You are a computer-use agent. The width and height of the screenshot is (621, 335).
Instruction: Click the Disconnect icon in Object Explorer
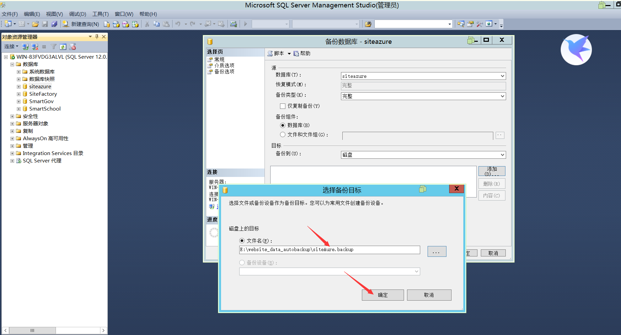pos(35,47)
